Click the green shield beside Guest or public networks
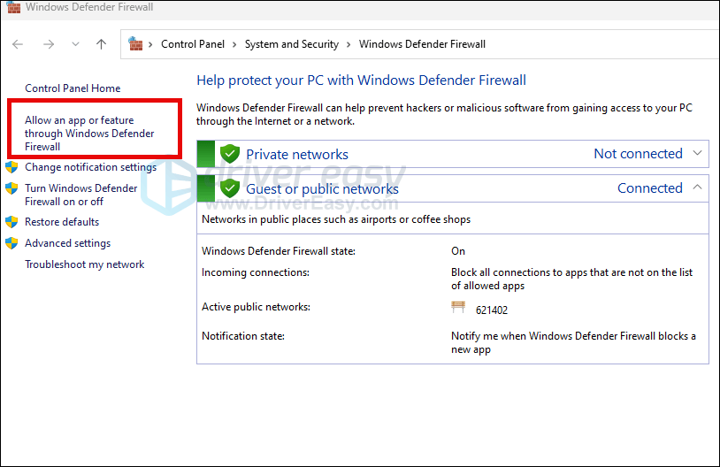The height and width of the screenshot is (467, 720). 230,188
